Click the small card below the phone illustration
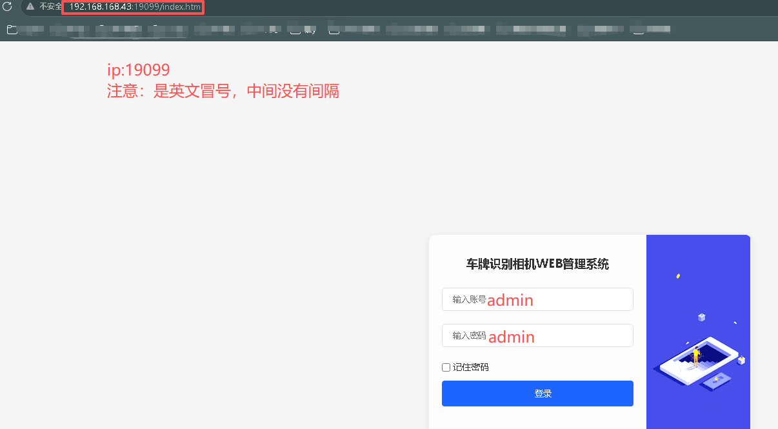This screenshot has height=429, width=778. coord(716,381)
